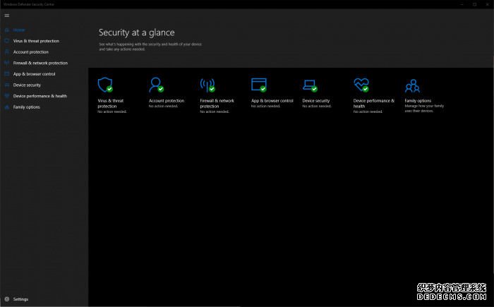The image size is (494, 307).
Task: Minimize the Windows Defender Security Center window
Action: click(x=459, y=4)
